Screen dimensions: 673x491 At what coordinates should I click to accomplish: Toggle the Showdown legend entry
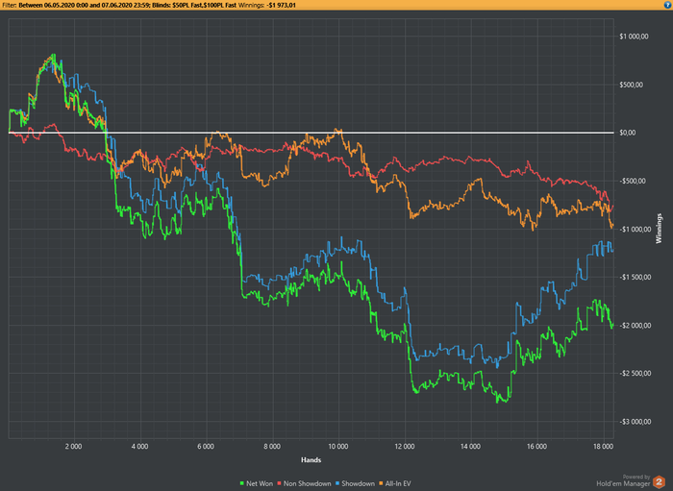(355, 483)
